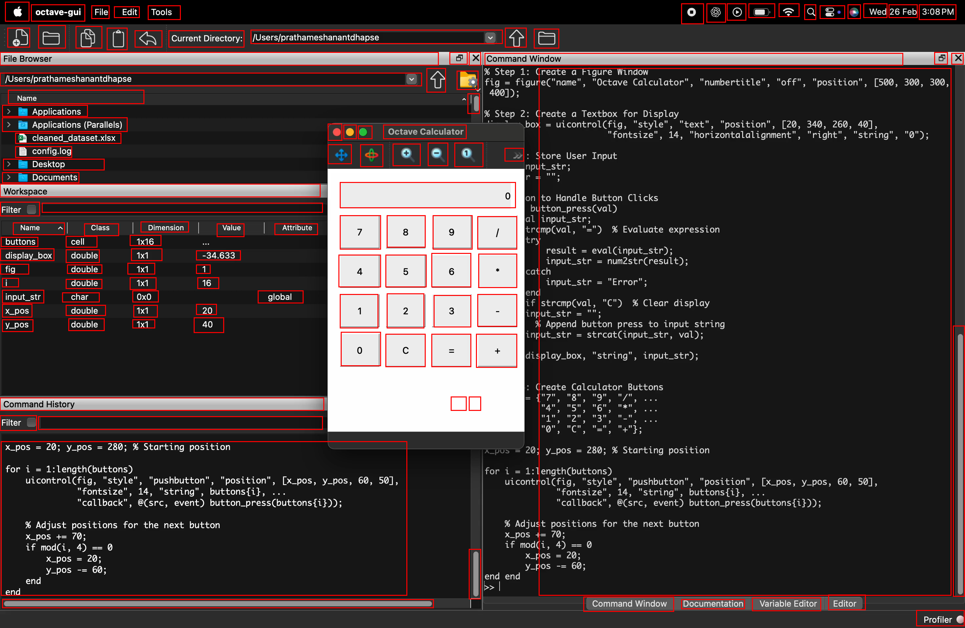The image size is (965, 628).
Task: Click the Zoom In magnifier icon
Action: point(407,154)
